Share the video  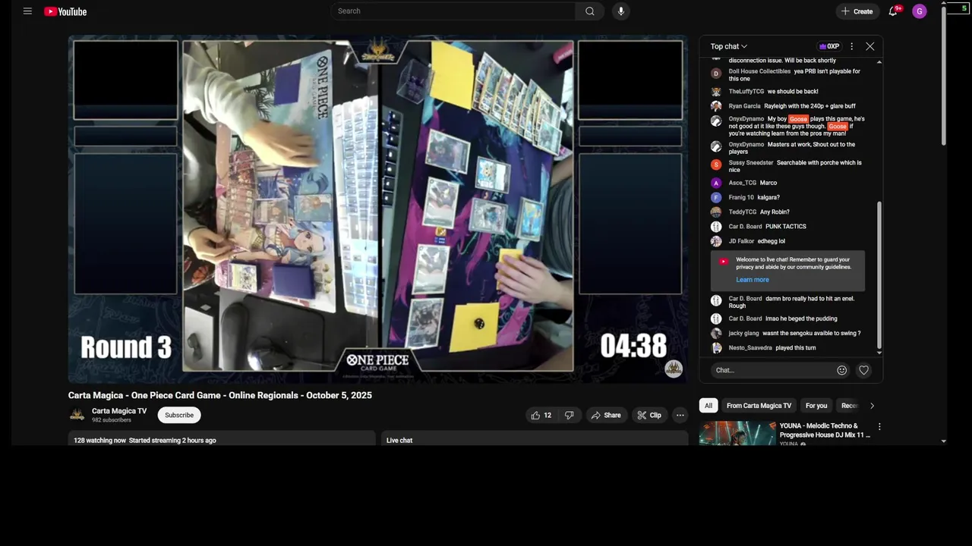pos(606,415)
